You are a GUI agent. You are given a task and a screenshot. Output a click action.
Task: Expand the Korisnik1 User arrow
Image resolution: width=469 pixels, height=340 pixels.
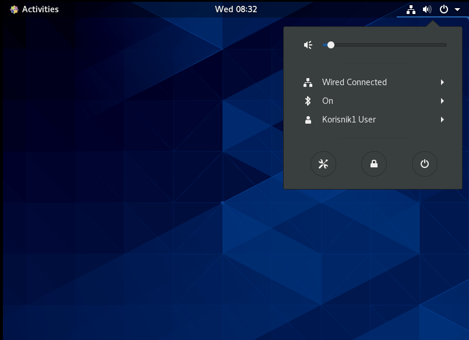442,120
